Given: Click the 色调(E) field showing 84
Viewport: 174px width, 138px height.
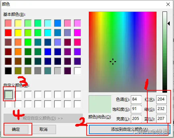Looking at the screenshot, I should point(136,99).
